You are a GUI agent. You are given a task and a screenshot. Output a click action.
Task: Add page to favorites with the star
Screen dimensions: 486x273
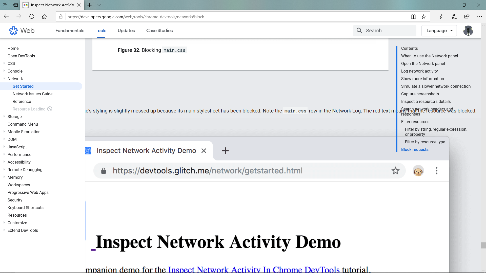[x=424, y=17]
